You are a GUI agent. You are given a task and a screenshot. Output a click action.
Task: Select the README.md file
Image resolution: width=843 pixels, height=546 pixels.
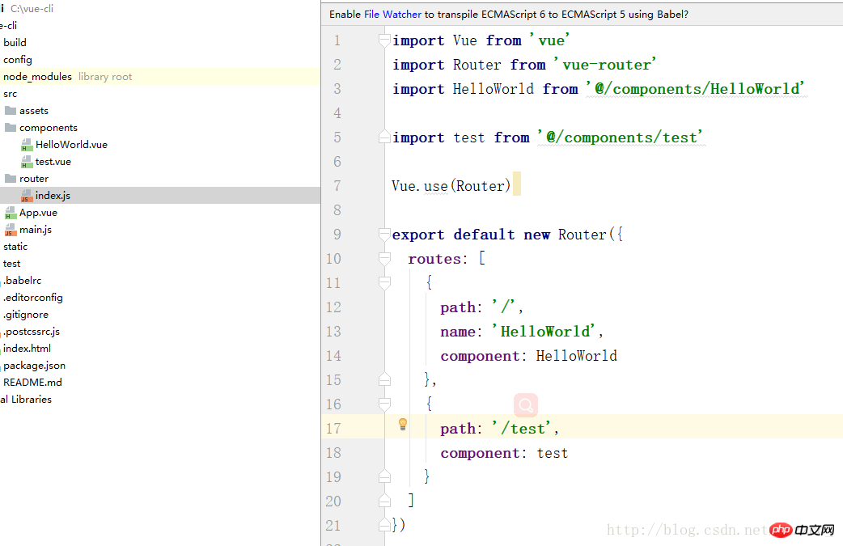tap(33, 383)
